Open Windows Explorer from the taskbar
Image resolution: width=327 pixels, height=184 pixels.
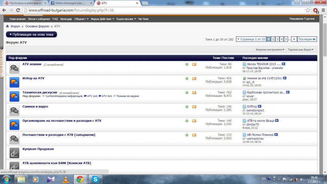21,179
